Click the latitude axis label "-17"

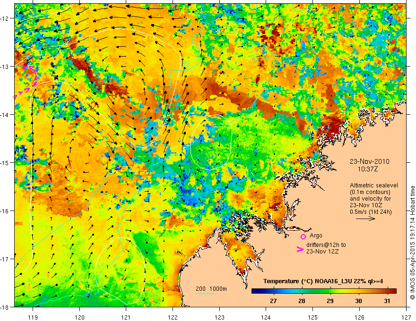pos(5,259)
